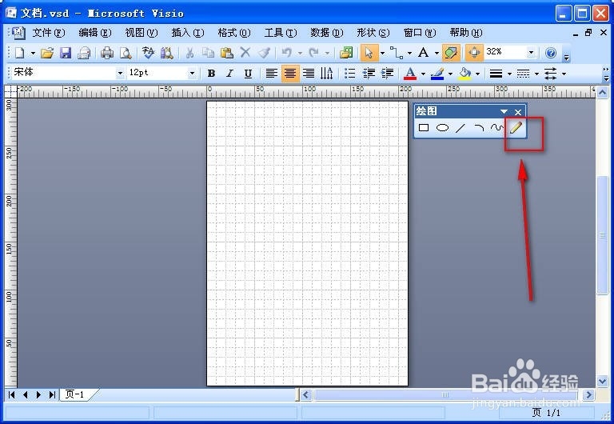Go to first page navigation arrow
The width and height of the screenshot is (614, 424).
pos(12,394)
